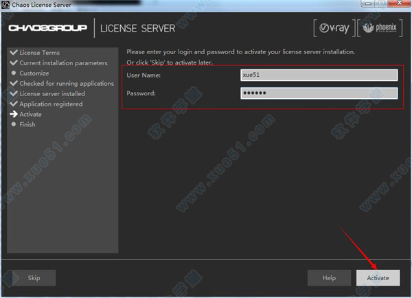Select the Finish step
Viewport: 412px width, 298px height.
point(27,124)
